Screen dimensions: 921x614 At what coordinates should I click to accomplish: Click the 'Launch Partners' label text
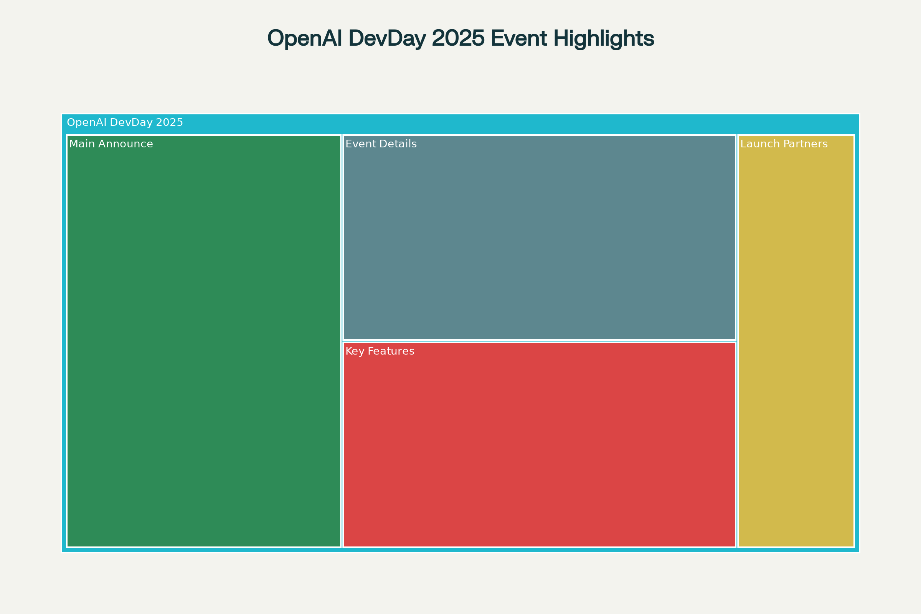point(784,144)
